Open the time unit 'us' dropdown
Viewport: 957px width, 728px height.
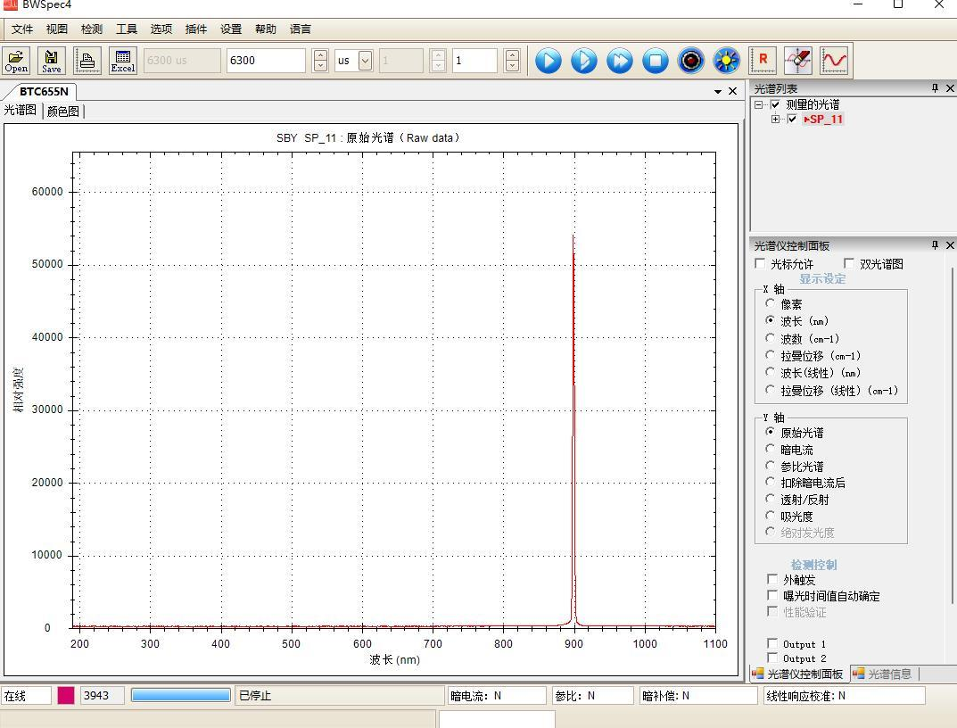[x=365, y=61]
